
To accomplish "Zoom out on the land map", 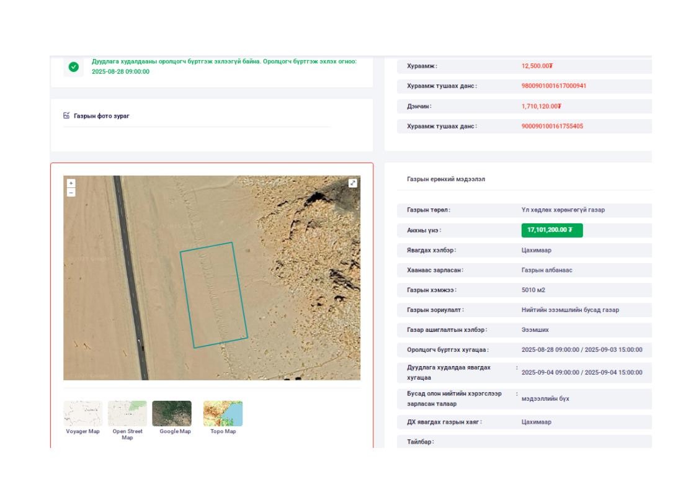I will [x=71, y=192].
